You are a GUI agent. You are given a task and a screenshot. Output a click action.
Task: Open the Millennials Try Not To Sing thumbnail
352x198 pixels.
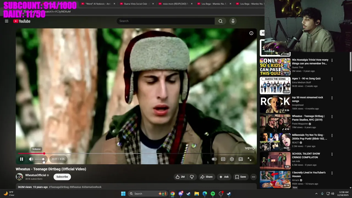(275, 142)
